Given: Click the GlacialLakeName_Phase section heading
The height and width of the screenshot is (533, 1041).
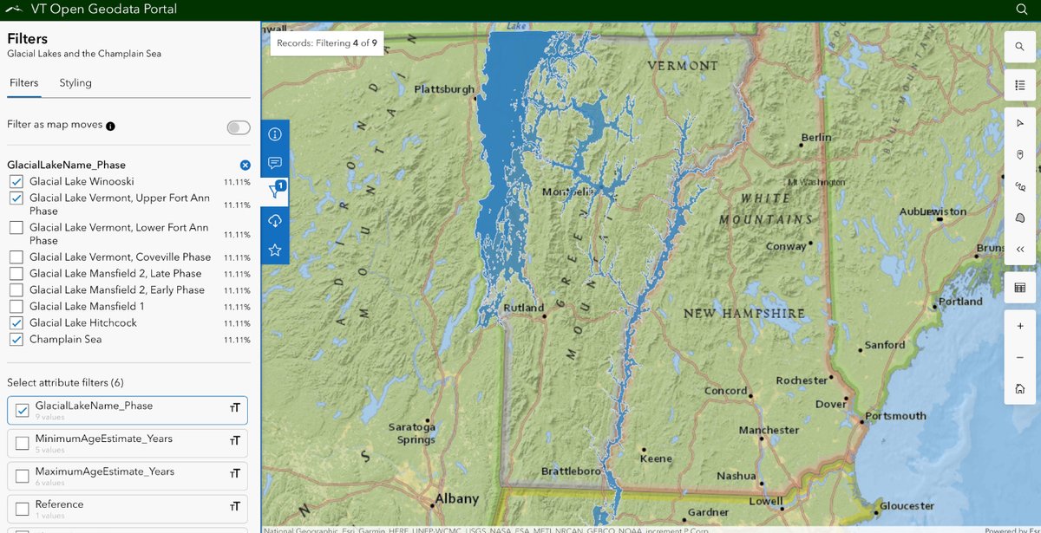Looking at the screenshot, I should [66, 165].
